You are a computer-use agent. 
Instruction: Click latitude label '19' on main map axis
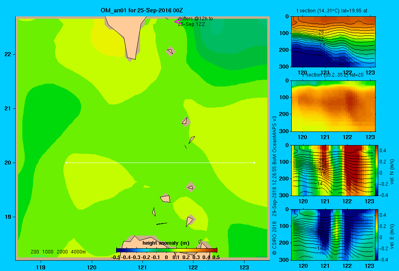coord(8,217)
